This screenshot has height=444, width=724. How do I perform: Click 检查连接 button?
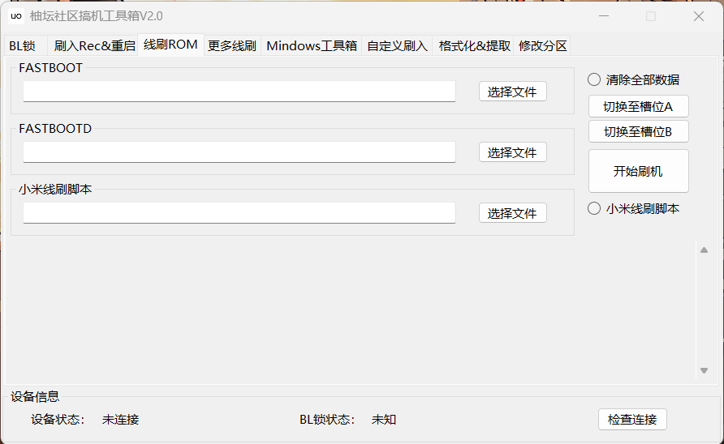[632, 420]
